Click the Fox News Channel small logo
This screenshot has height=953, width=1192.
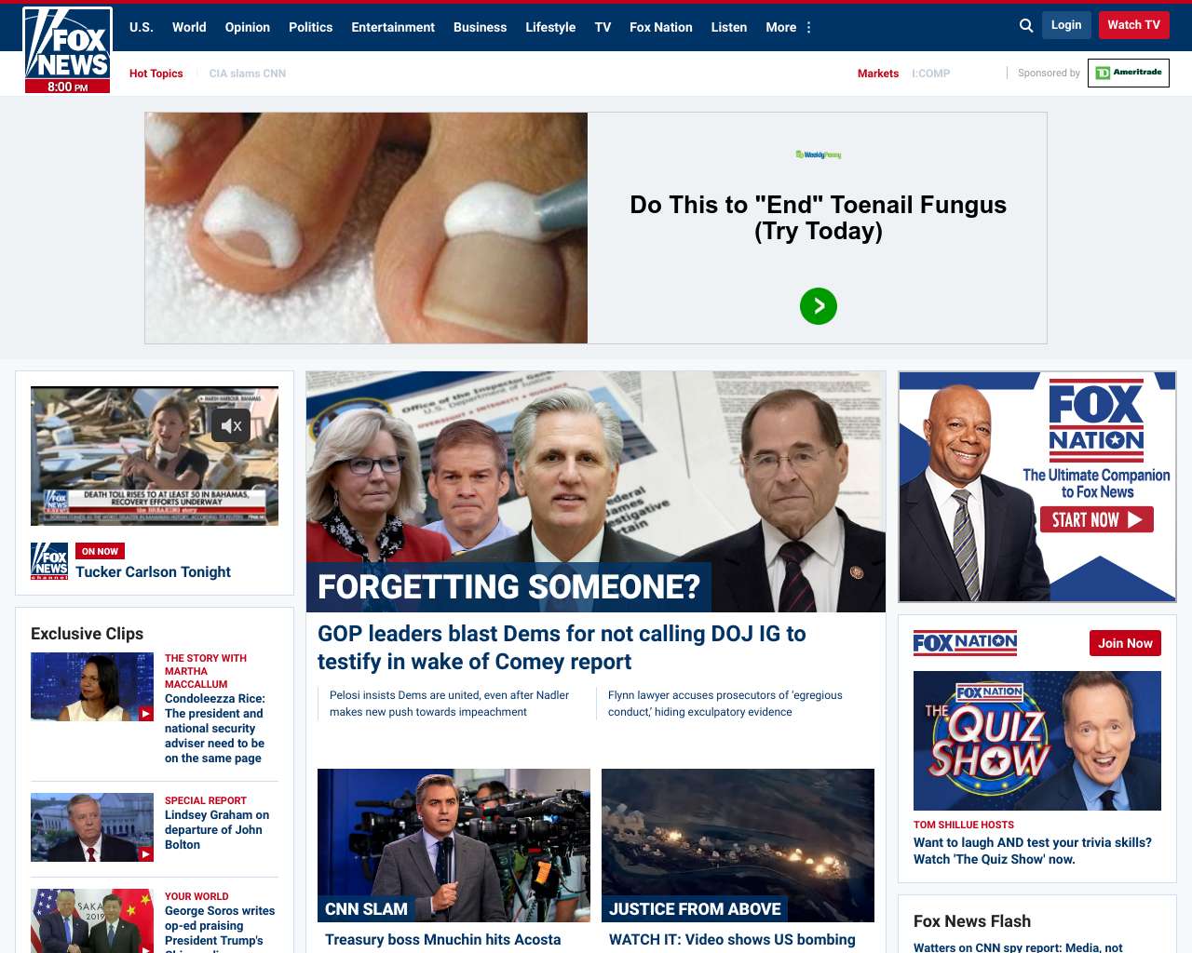pos(49,561)
